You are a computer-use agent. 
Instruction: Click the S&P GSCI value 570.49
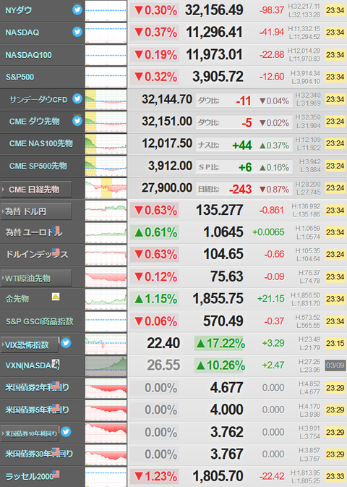(223, 321)
